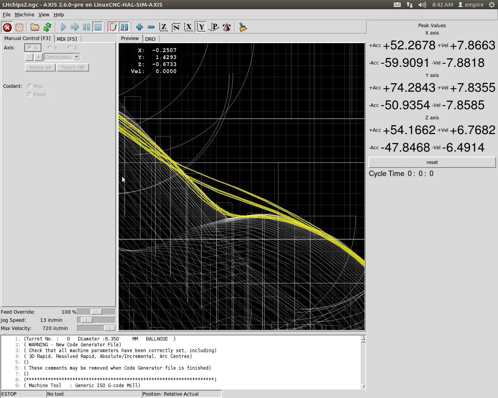The width and height of the screenshot is (498, 398).
Task: Open the mail indicator in system tray
Action: (x=397, y=5)
